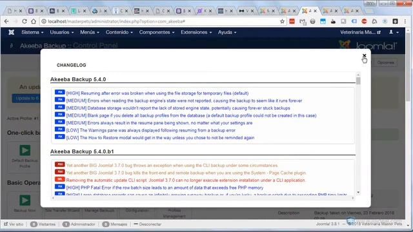The height and width of the screenshot is (232, 413).
Task: Click the Akeeba Backup 5.4.0 heading
Action: coord(78,79)
